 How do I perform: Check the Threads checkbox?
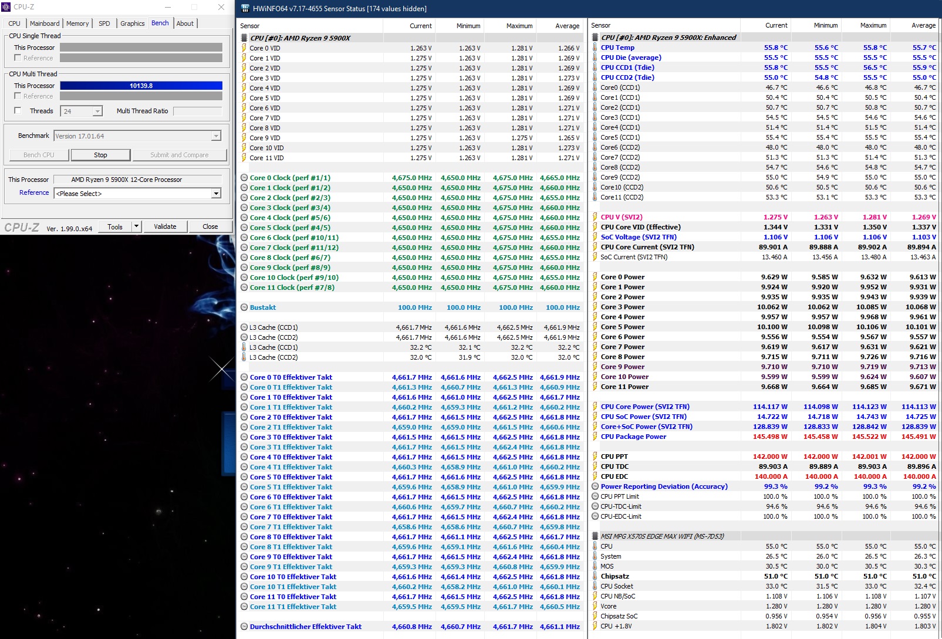pyautogui.click(x=18, y=111)
